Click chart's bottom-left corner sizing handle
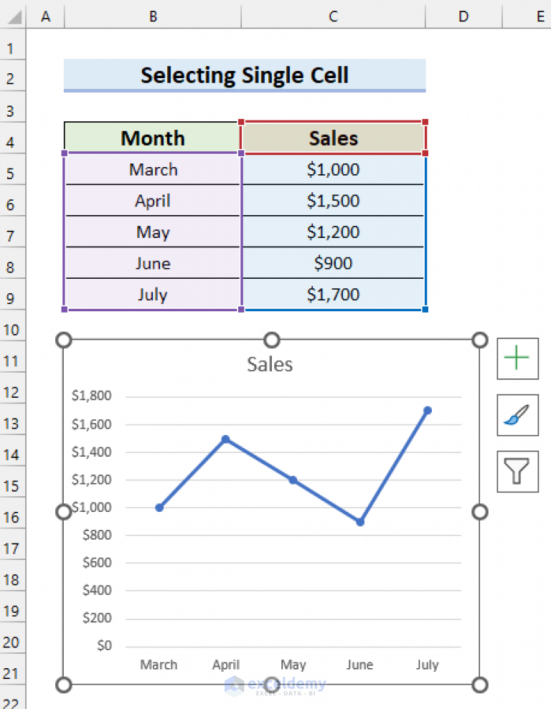 click(x=64, y=685)
